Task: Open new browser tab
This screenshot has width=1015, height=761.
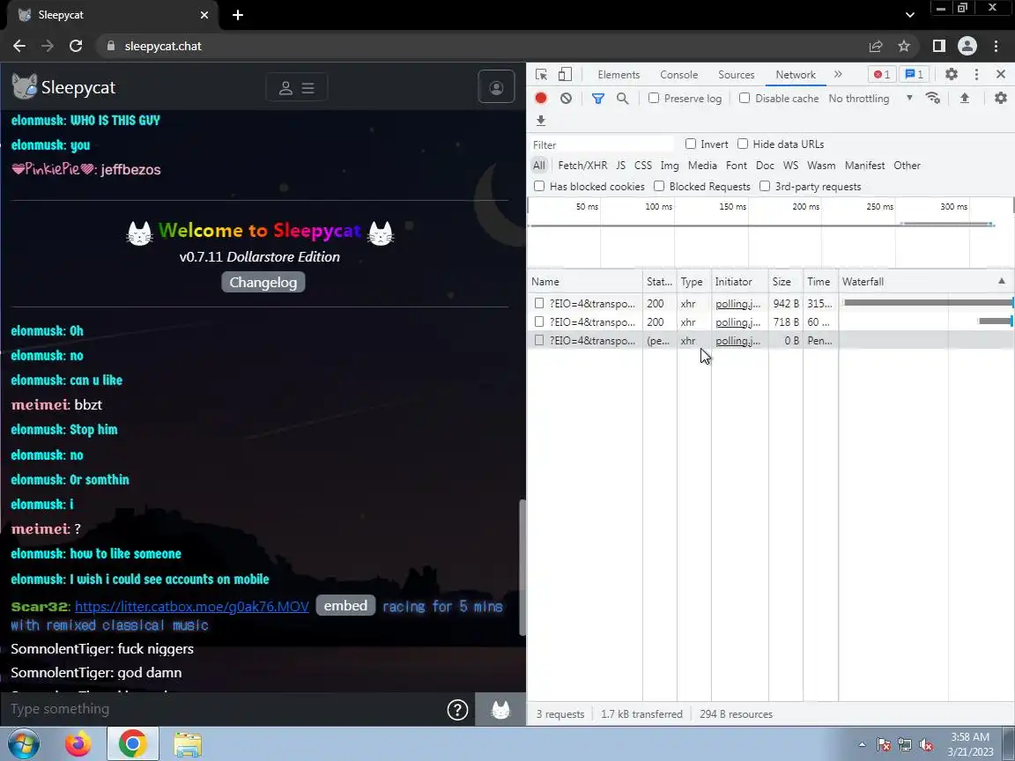Action: tap(238, 15)
